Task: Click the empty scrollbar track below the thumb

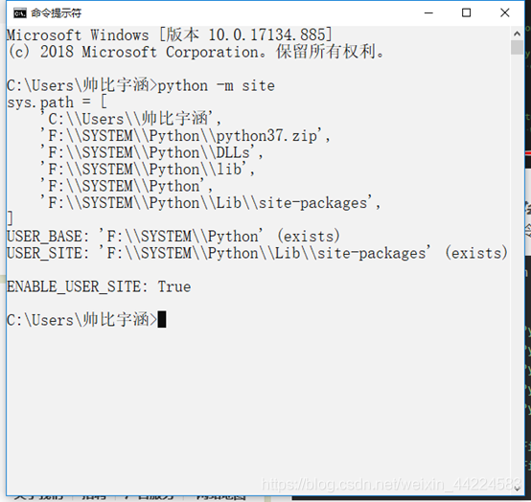Action: point(517,268)
